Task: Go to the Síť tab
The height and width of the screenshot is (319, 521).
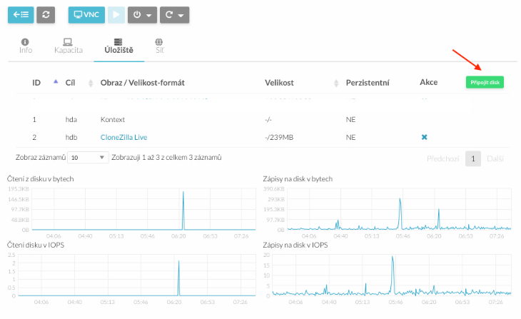Action: [x=158, y=47]
